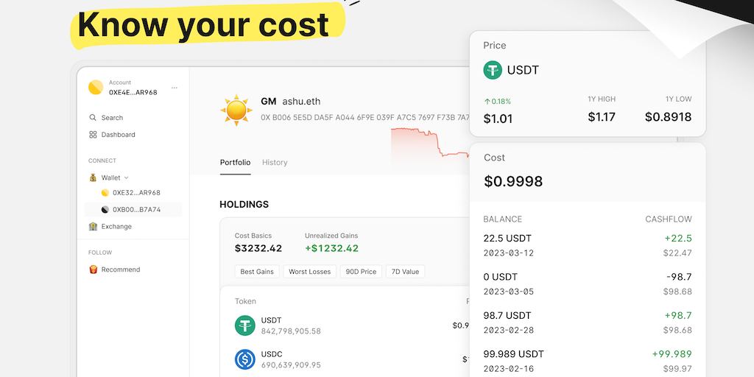754x377 pixels.
Task: Click the yellow account avatar circle
Action: pos(96,88)
